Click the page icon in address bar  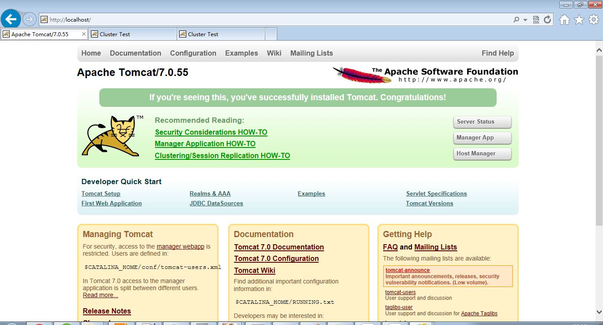point(44,19)
